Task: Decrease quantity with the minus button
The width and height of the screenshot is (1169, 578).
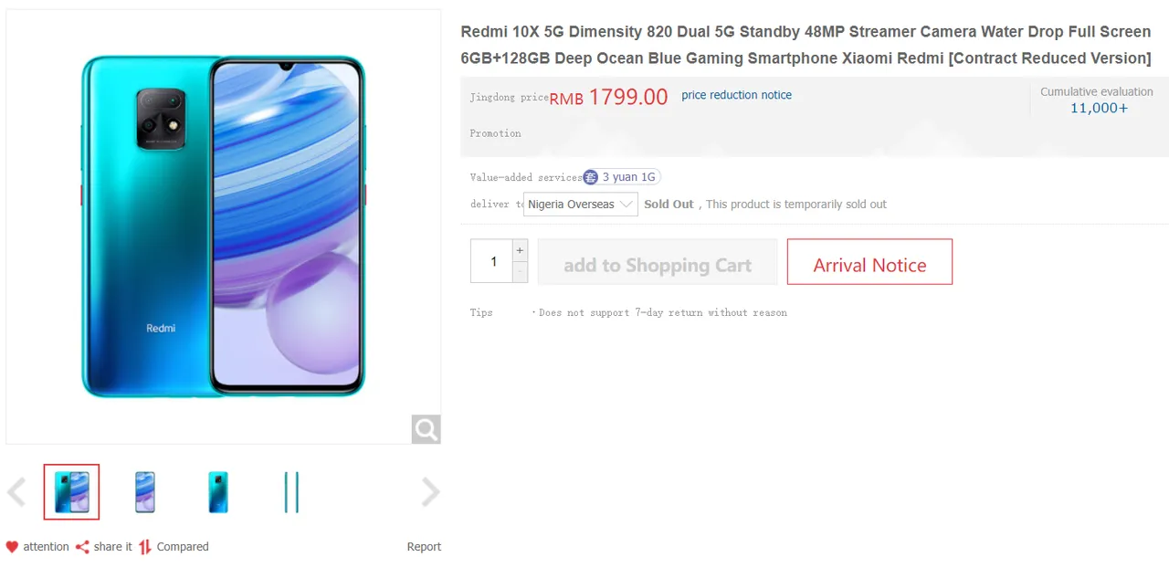Action: [520, 272]
